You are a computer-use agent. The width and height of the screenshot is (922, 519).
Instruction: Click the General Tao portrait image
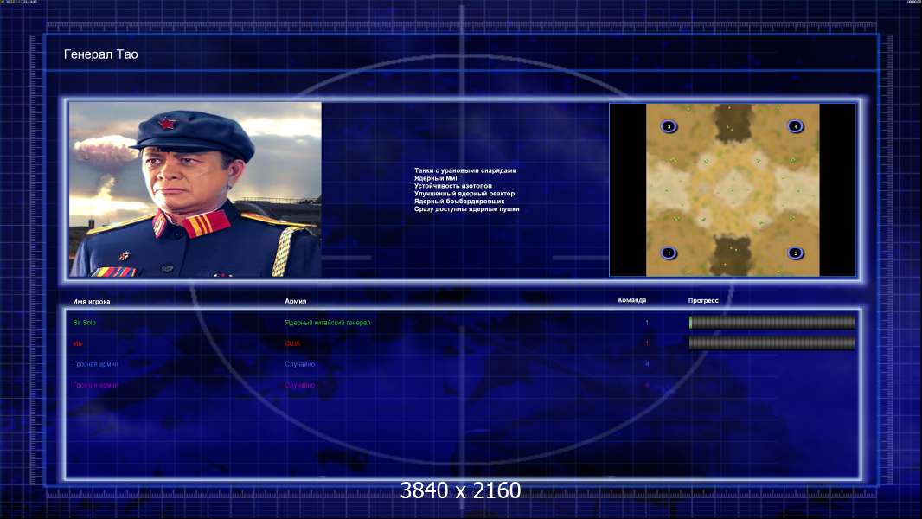tap(195, 189)
